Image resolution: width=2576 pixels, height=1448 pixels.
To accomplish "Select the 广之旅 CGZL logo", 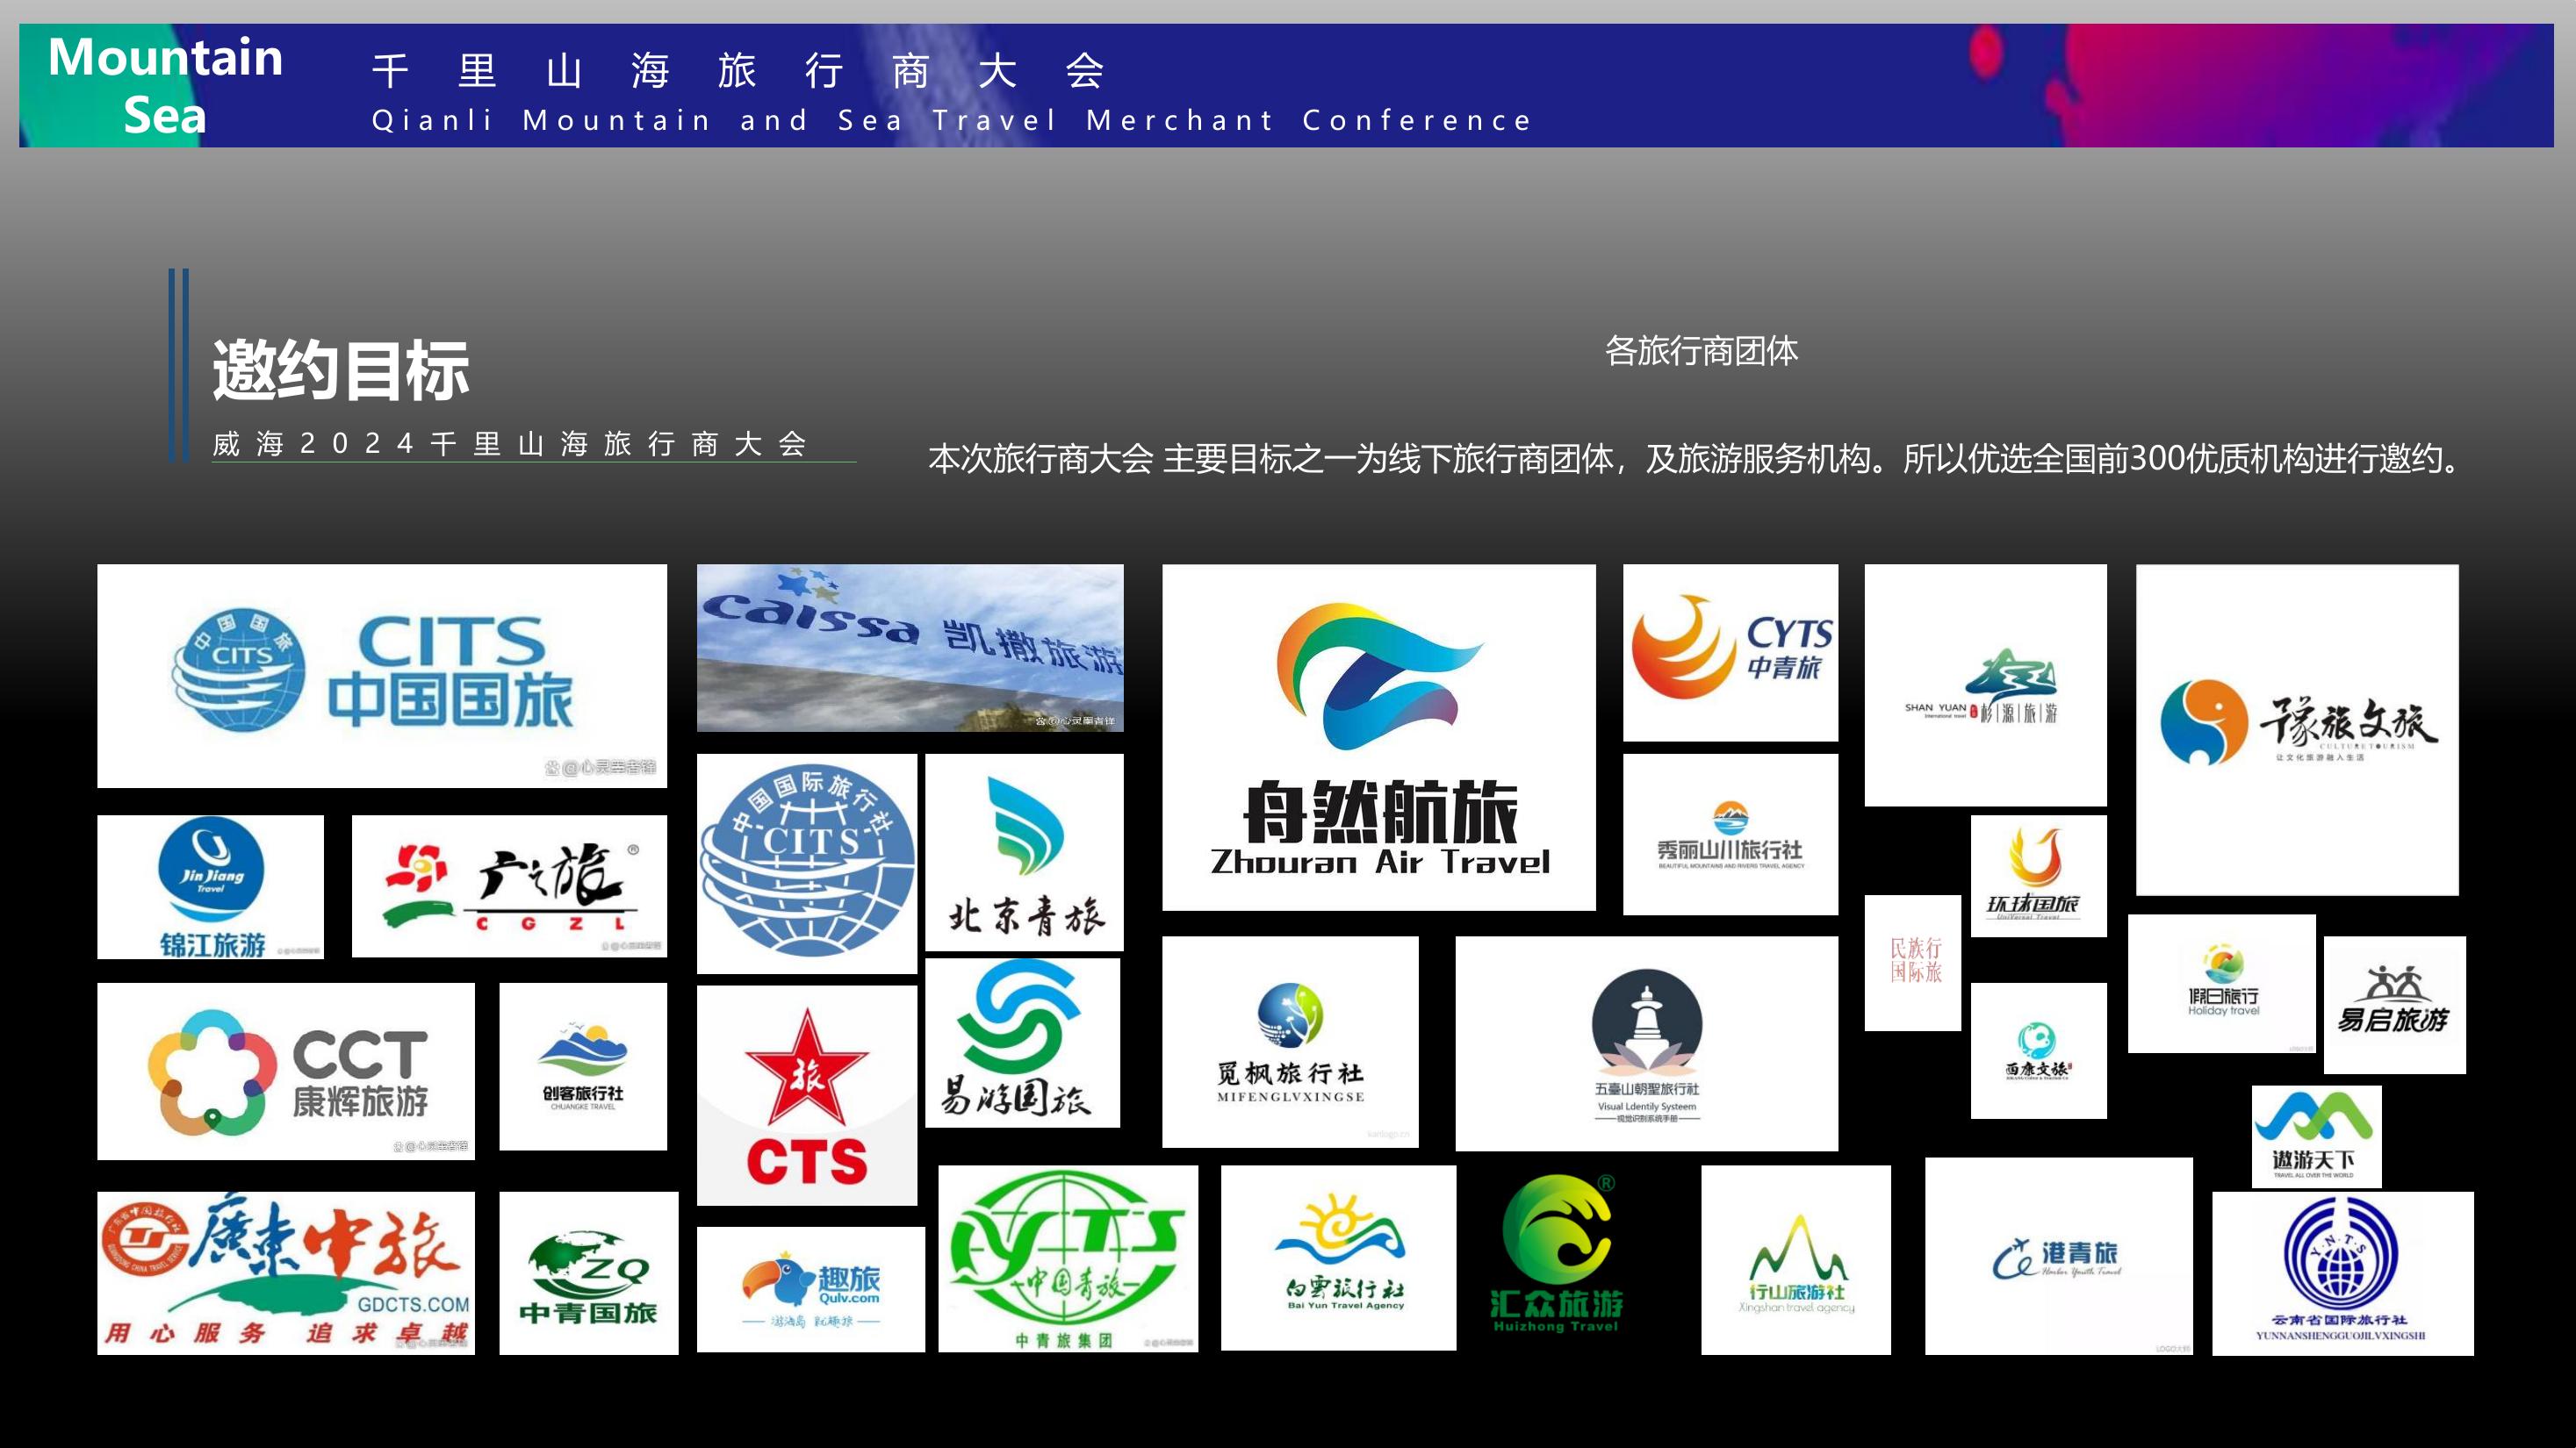I will [509, 886].
